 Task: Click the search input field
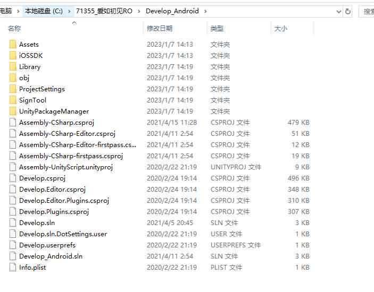pyautogui.click(x=367, y=11)
